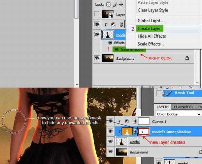Click the lock position move icon
The height and width of the screenshot is (164, 202).
click(121, 4)
